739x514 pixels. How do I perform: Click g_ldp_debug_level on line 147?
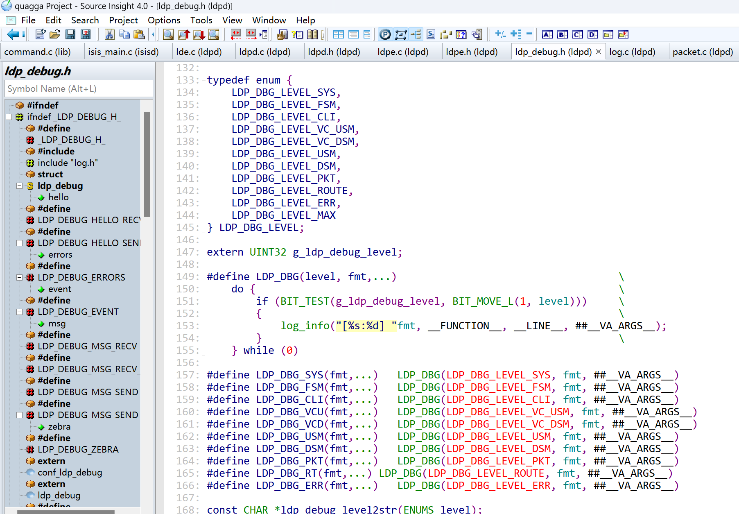tap(344, 252)
